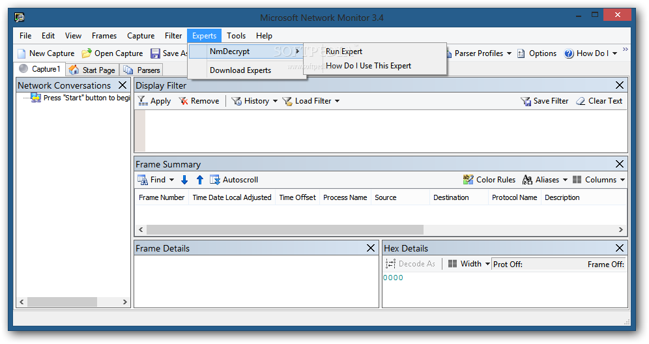Click the New Capture toolbar icon

pyautogui.click(x=22, y=53)
